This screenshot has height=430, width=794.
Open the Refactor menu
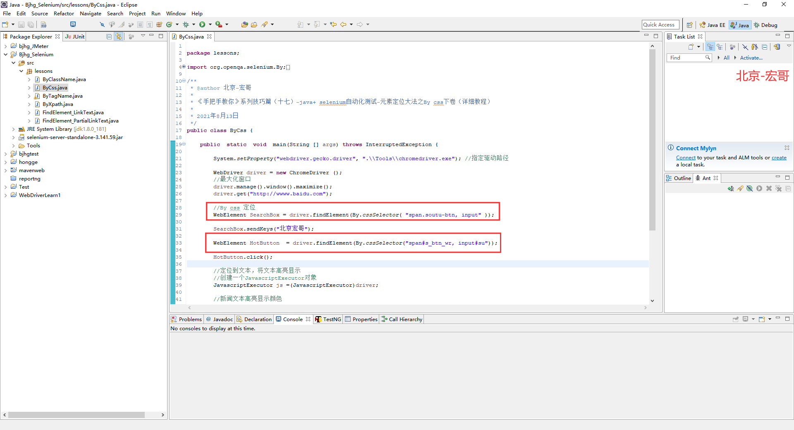64,14
